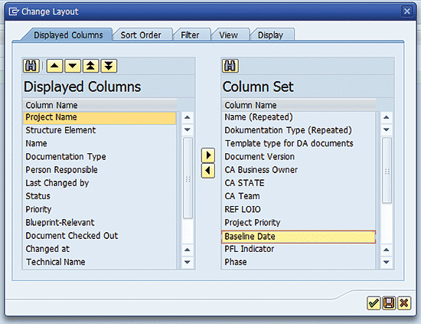Viewport: 421px width, 324px height.
Task: Switch to the Sort Order tab
Action: coord(141,35)
